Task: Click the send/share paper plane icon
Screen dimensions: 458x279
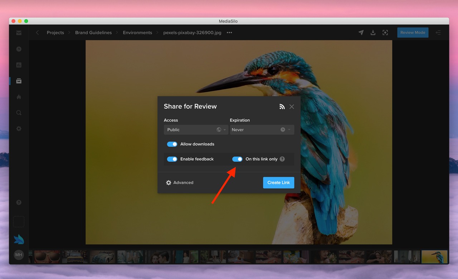Action: click(x=361, y=33)
